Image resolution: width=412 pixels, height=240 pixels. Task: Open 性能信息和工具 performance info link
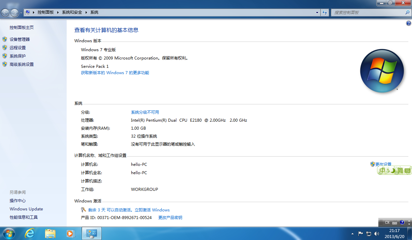[24, 217]
